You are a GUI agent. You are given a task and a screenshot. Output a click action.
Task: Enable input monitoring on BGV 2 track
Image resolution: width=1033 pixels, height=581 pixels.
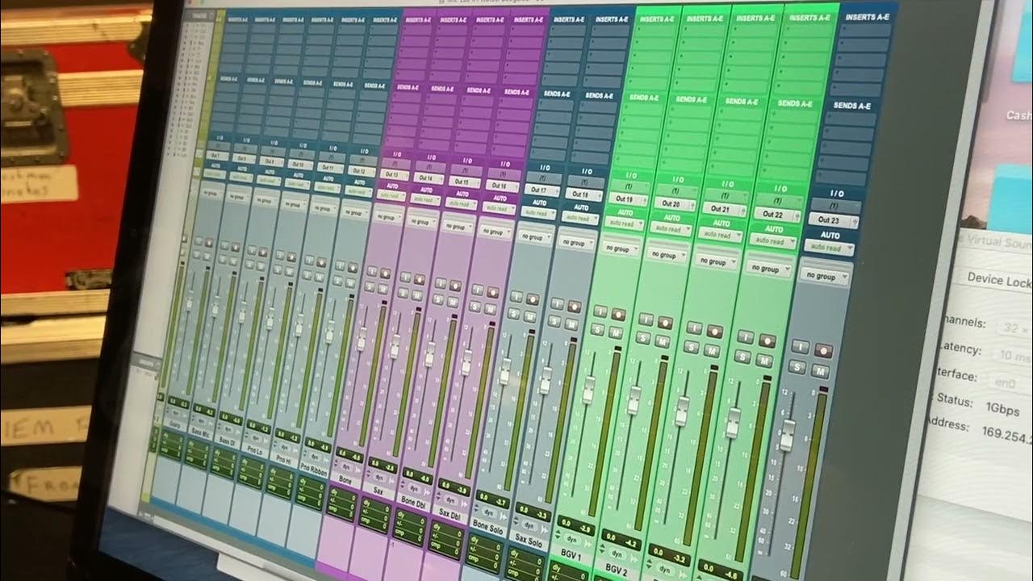(x=645, y=319)
